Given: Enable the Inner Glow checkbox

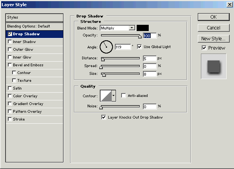Looking at the screenshot, I should pyautogui.click(x=10, y=57).
